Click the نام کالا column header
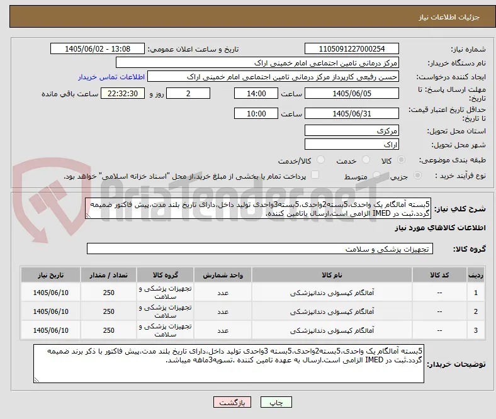Viewport: 496px width, 419px height. pos(332,275)
